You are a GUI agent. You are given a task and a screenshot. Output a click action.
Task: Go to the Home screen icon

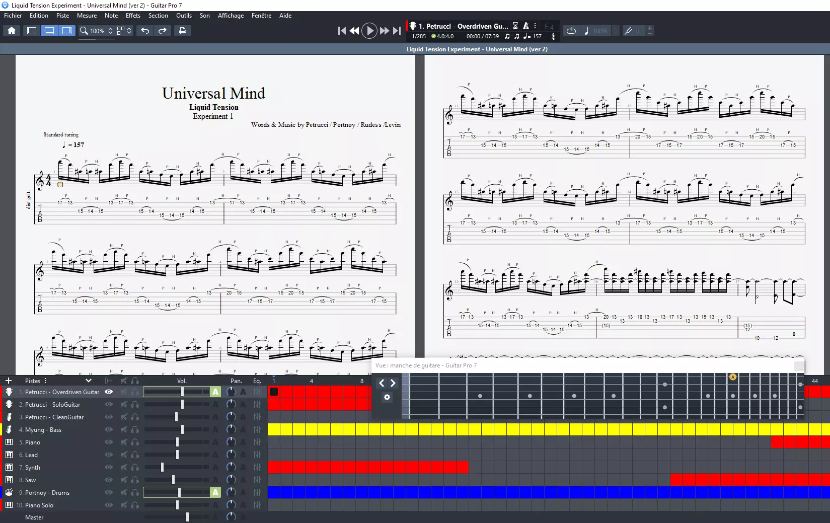12,31
